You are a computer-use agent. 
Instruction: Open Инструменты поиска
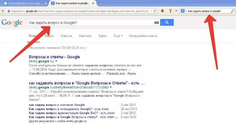(143, 36)
